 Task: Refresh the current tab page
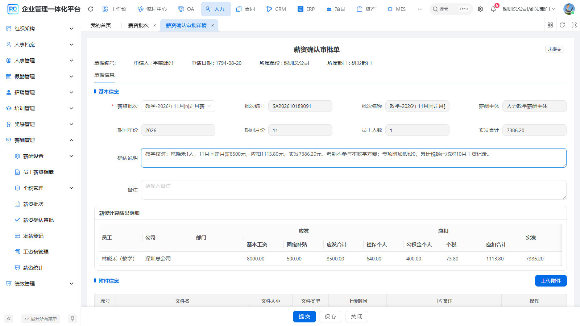[562, 25]
